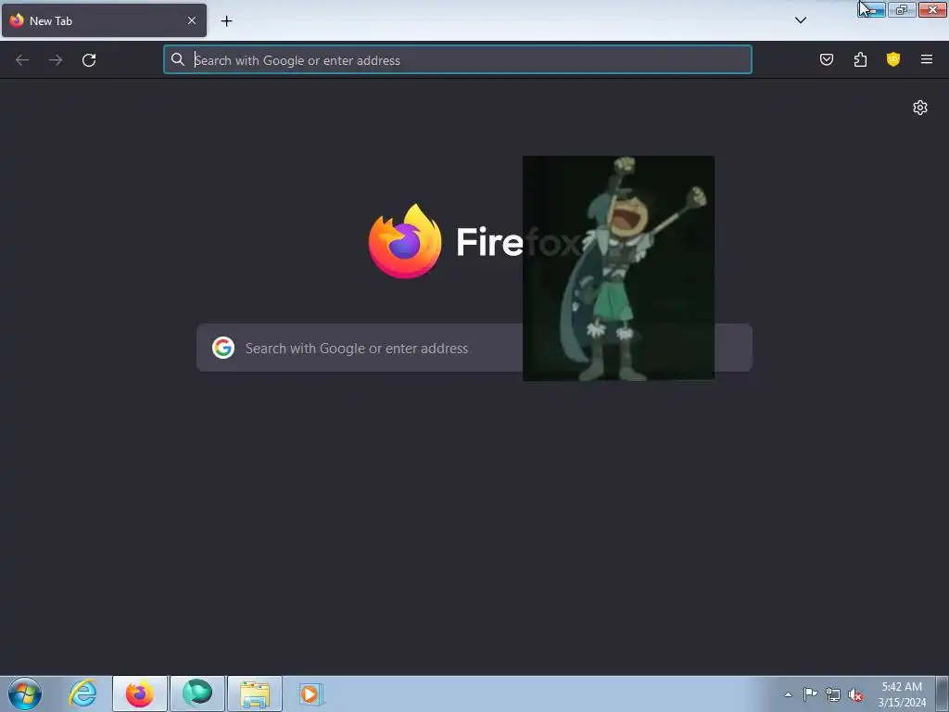Open the clock showing 5:42 AM
Screen dimensions: 949x712
point(902,694)
